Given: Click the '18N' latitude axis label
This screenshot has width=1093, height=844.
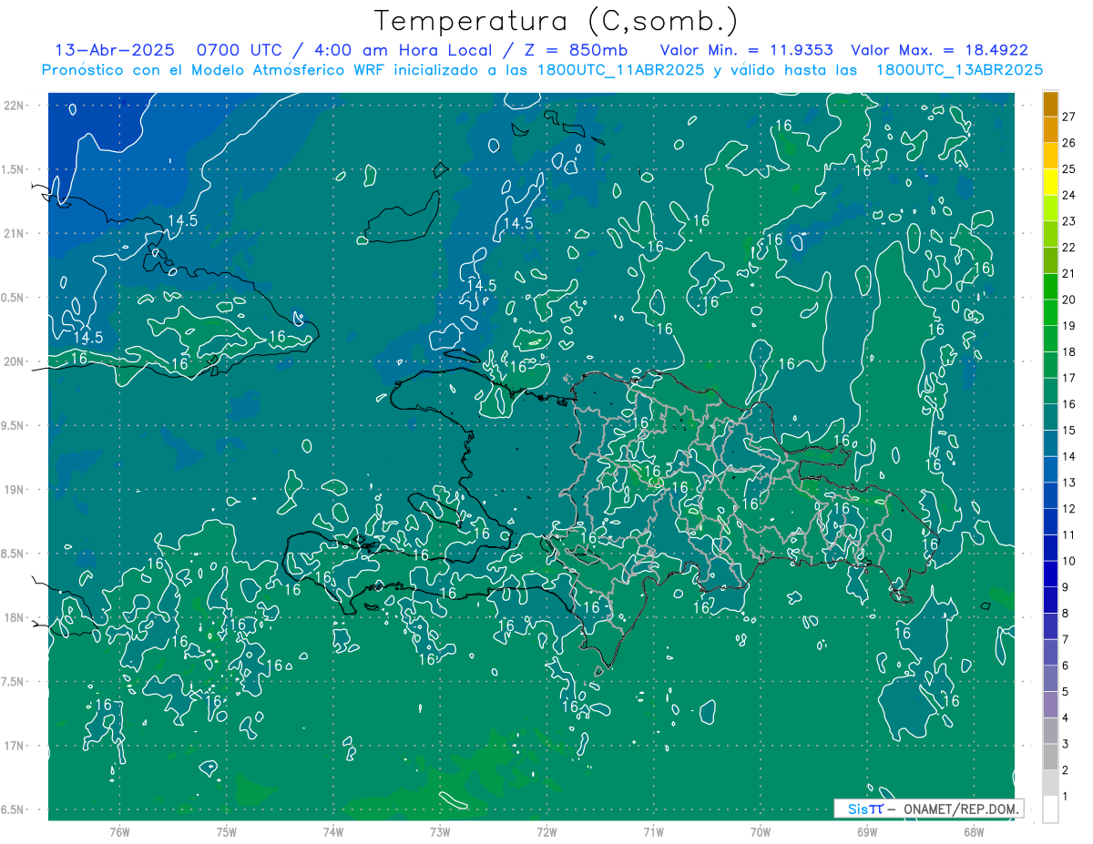Looking at the screenshot, I should [14, 617].
